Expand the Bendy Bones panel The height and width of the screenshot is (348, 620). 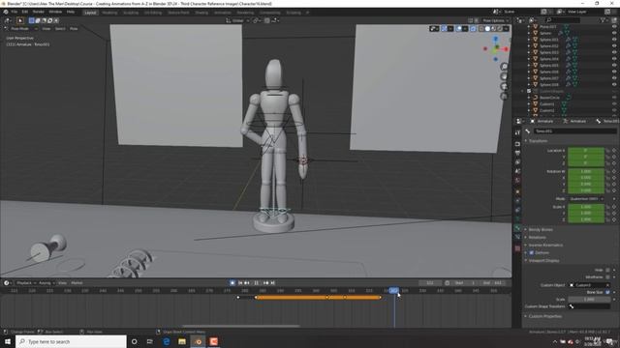point(541,230)
